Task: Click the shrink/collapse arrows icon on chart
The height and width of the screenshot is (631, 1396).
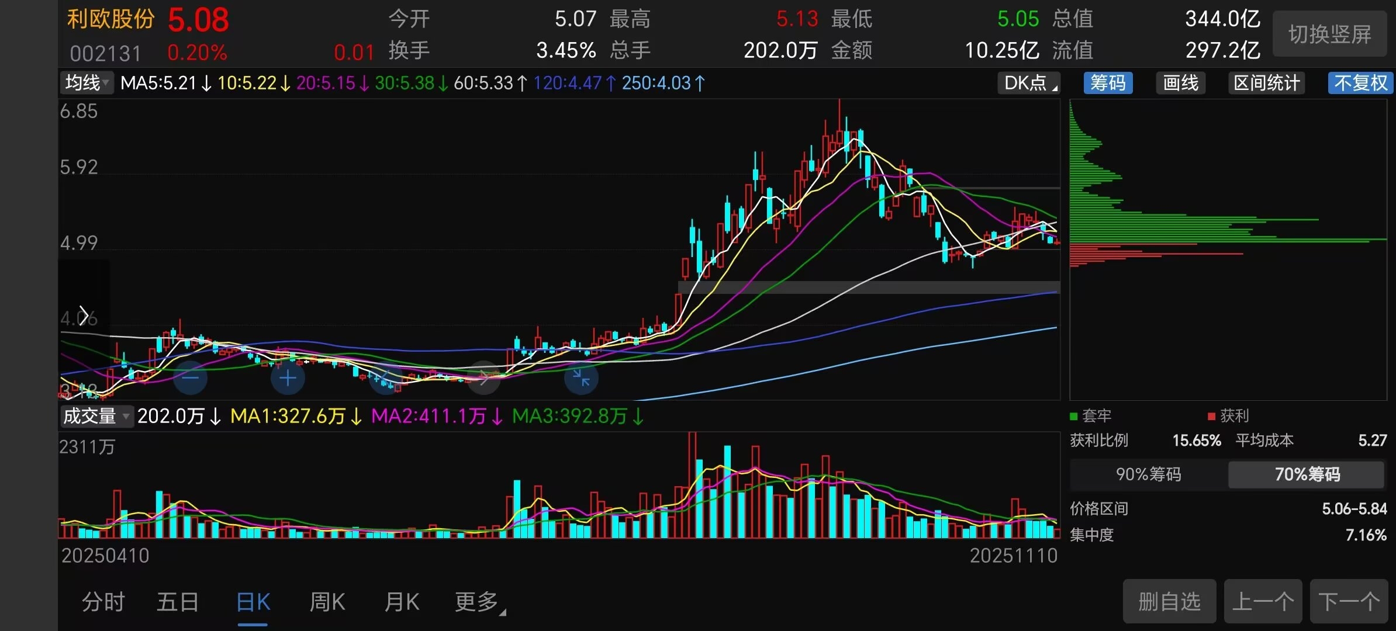Action: point(581,378)
